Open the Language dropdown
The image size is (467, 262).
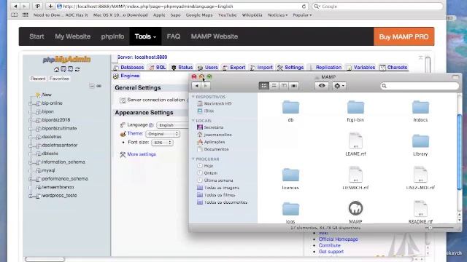tap(174, 125)
